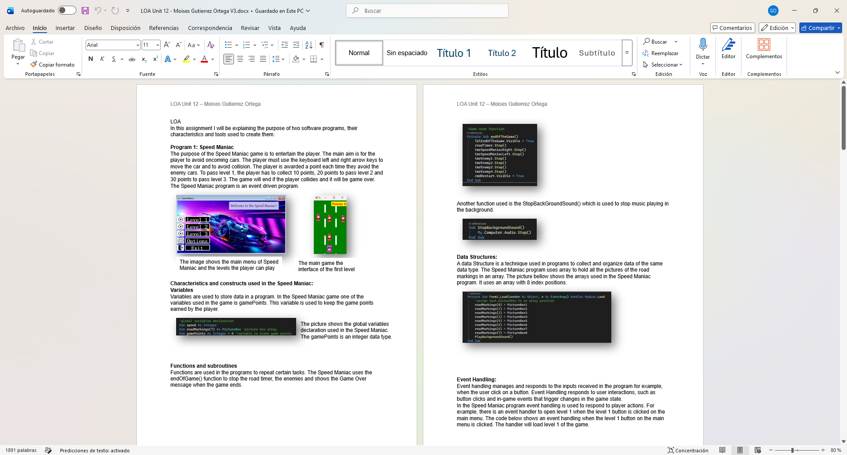Switch to Read Mode view in status bar

point(722,450)
